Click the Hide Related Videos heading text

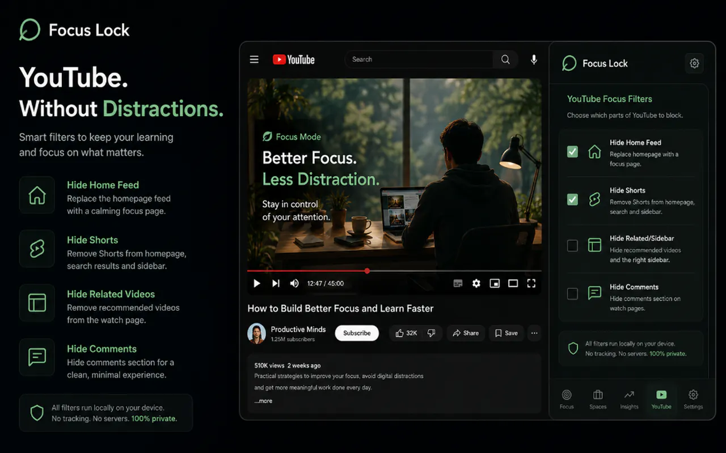pos(111,294)
